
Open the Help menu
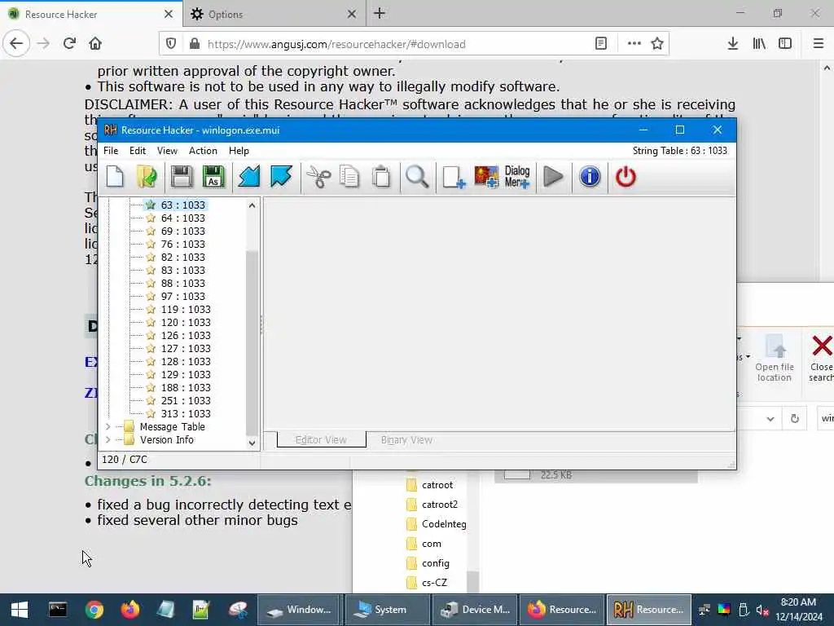coord(239,151)
